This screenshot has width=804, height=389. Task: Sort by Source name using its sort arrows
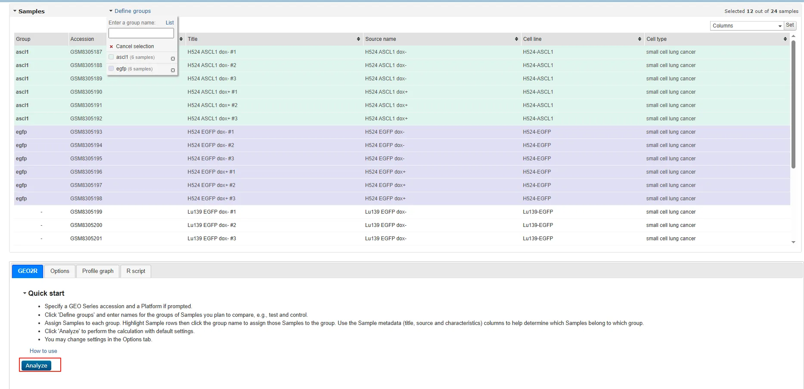pos(516,39)
